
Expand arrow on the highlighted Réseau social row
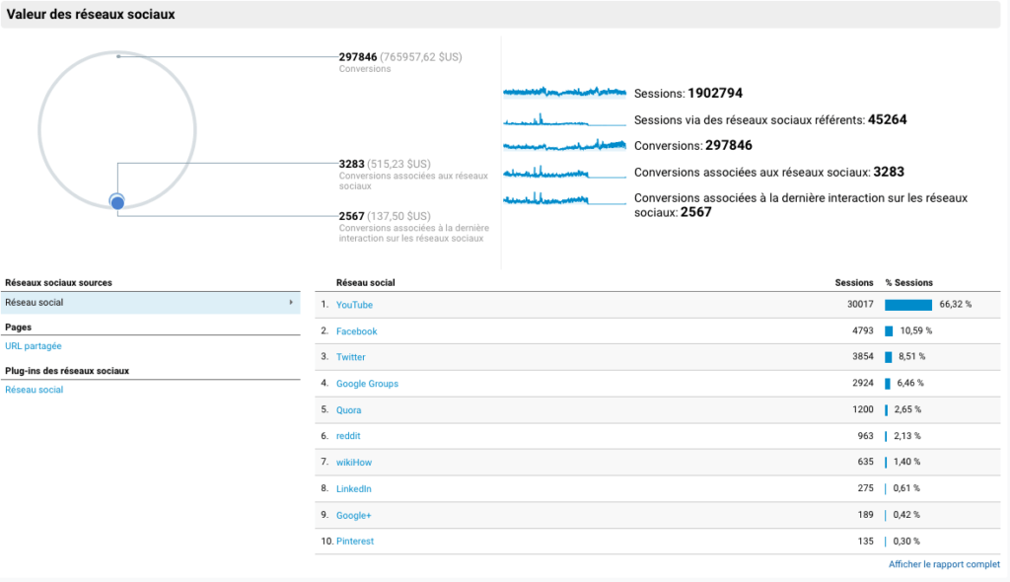click(x=291, y=302)
